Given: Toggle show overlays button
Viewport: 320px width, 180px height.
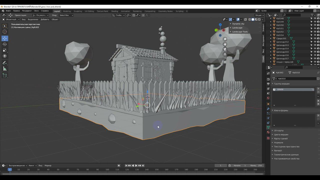Looking at the screenshot, I should pos(238,19).
